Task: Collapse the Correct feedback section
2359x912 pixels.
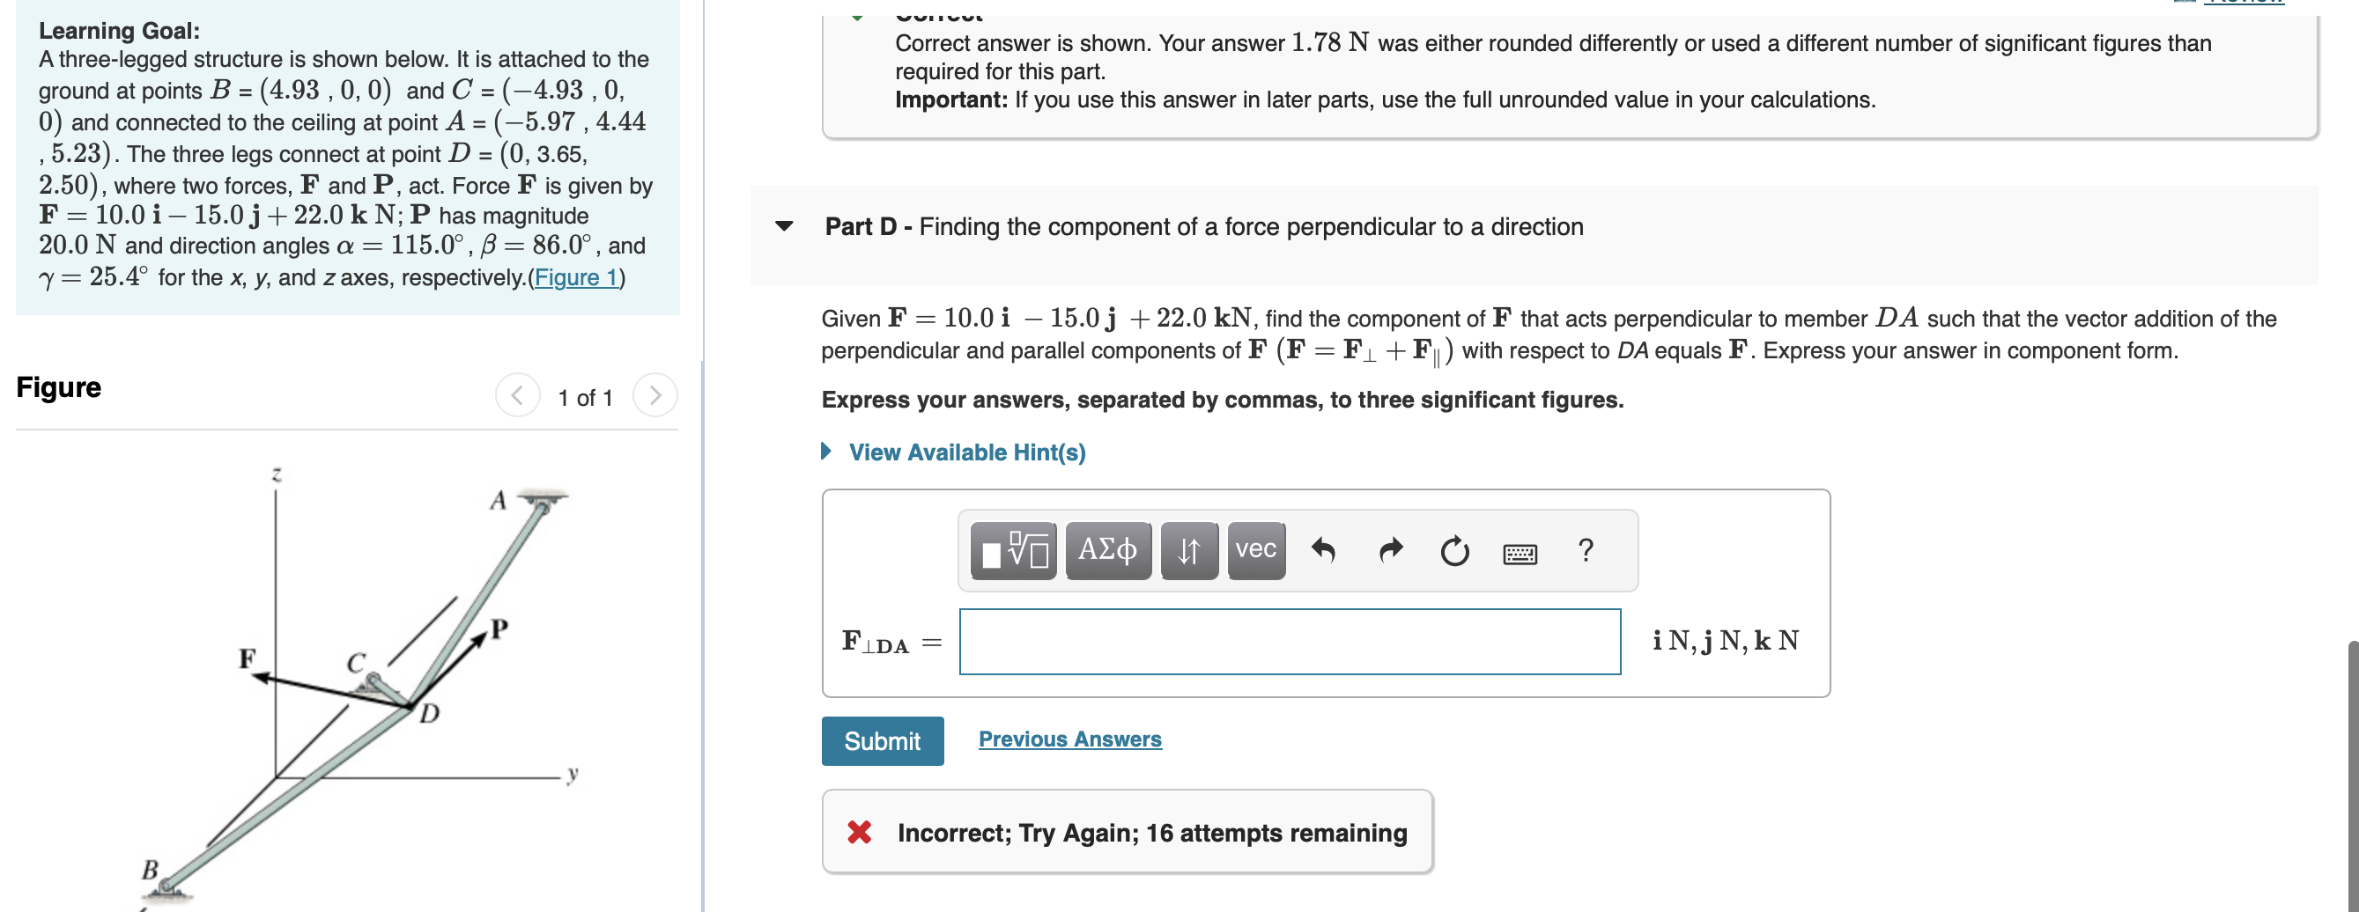Action: point(857,14)
